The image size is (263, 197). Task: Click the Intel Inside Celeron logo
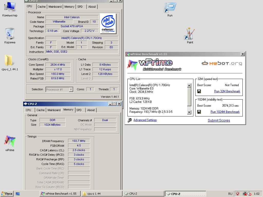pos(108,24)
